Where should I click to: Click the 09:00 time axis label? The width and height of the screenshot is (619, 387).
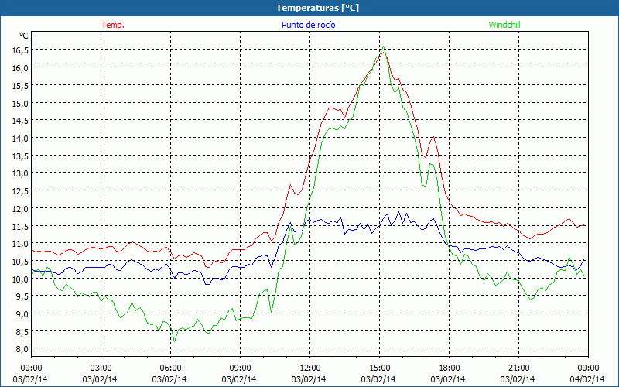(240, 368)
